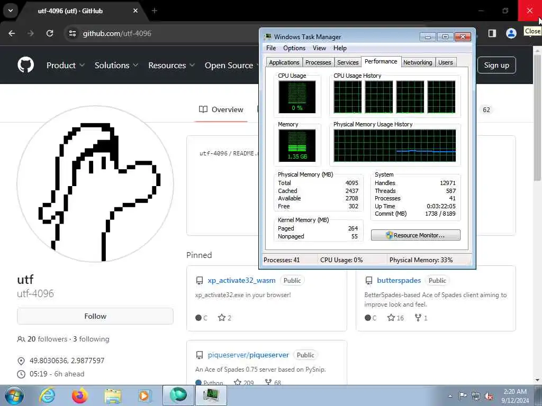The image size is (542, 406).
Task: Click the repo icon beside piqueserver/piqueserver
Action: pyautogui.click(x=200, y=355)
